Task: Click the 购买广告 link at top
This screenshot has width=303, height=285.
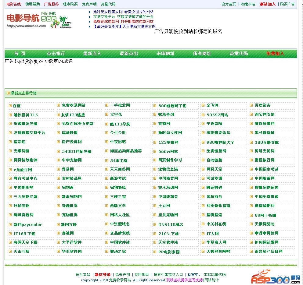Action: [287, 4]
